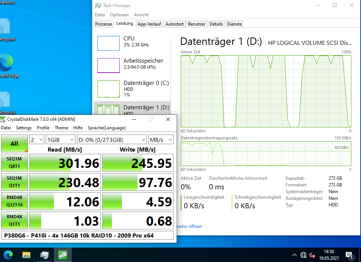Click the Task-Manager title bar icon
361x262 pixels.
(x=98, y=6)
